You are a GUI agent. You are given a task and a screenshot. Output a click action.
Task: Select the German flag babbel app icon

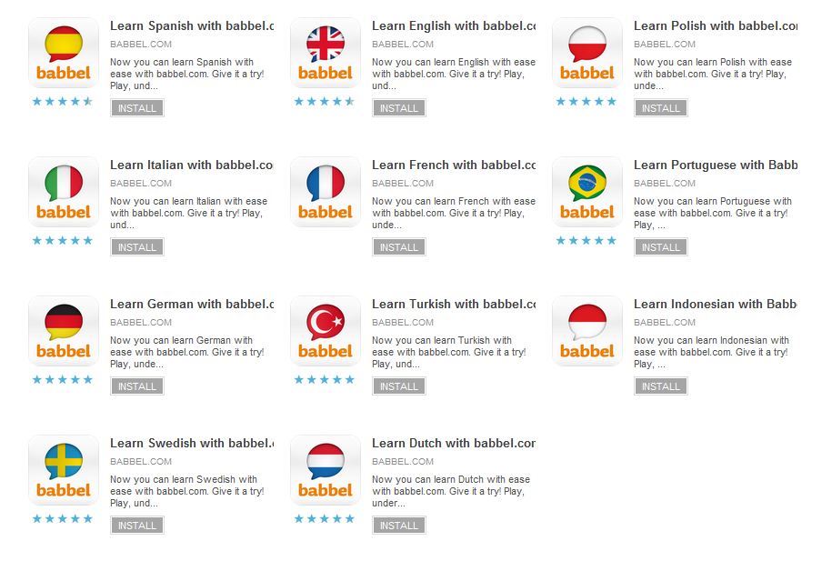pyautogui.click(x=63, y=331)
